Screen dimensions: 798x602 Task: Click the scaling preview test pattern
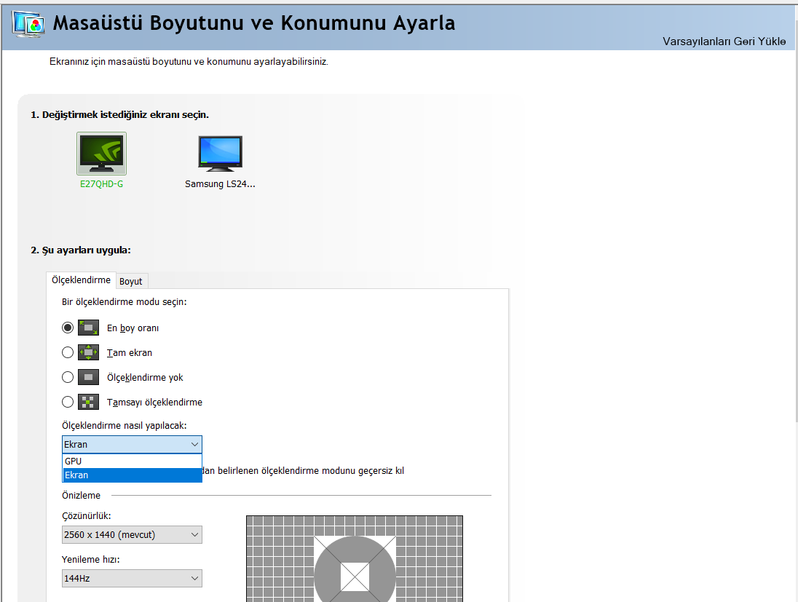(354, 559)
